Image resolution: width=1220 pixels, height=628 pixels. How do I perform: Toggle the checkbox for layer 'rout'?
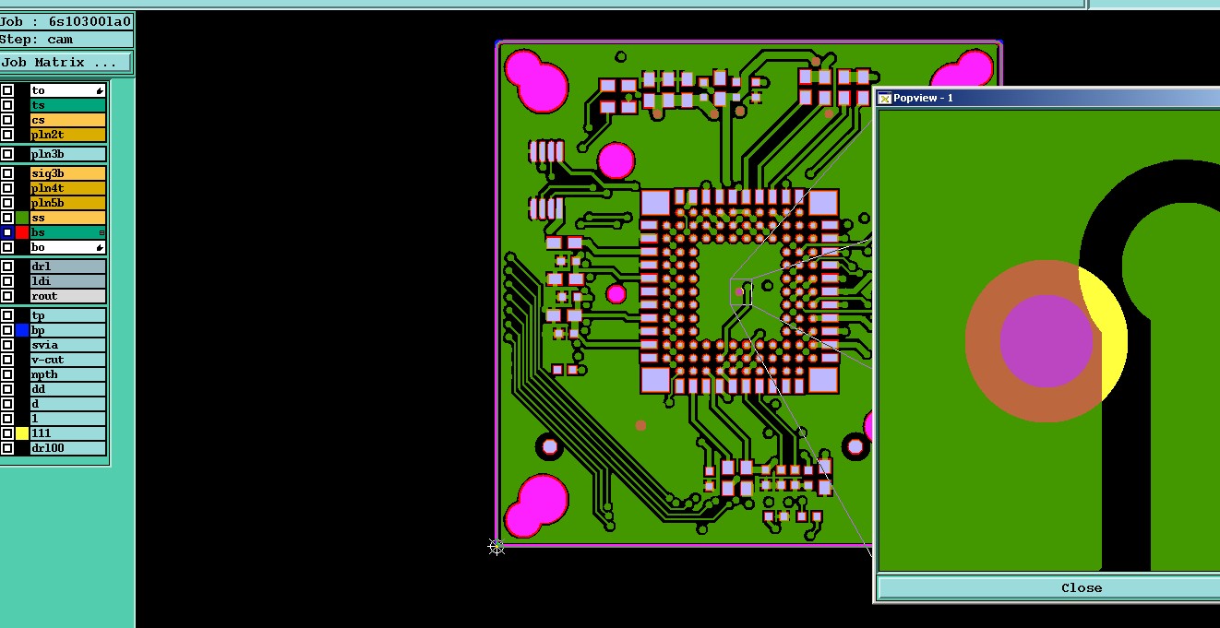click(7, 296)
